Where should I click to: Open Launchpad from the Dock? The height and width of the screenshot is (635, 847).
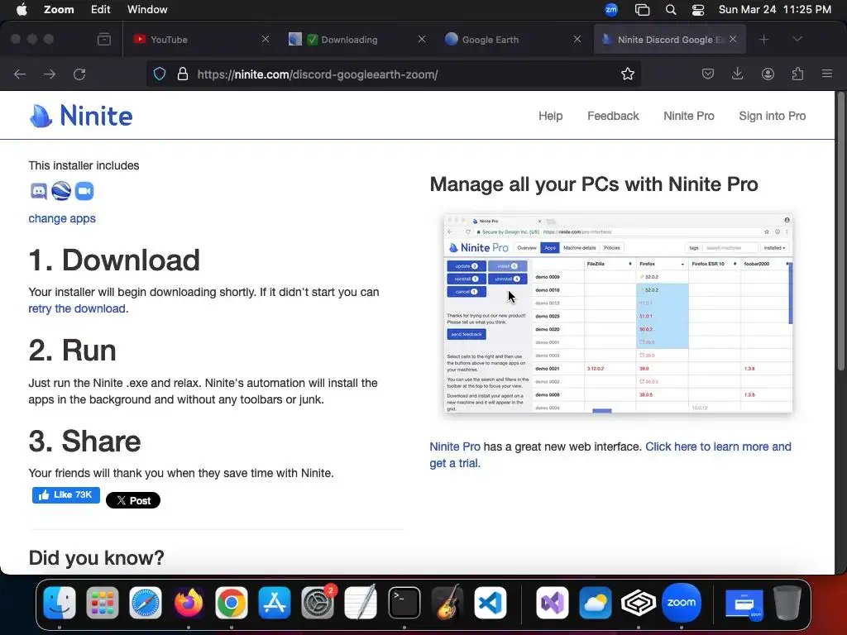pos(102,603)
